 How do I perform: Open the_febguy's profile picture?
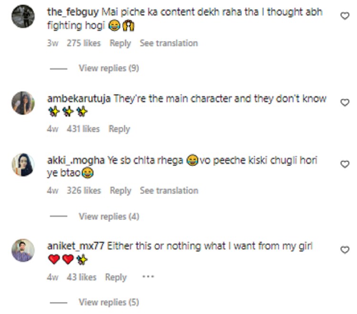point(23,16)
